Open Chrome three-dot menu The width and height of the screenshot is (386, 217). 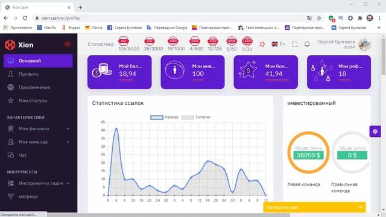point(379,18)
